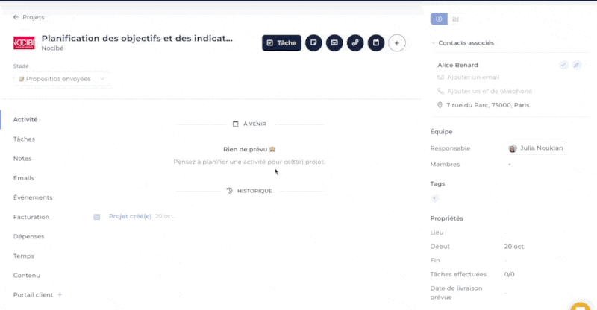The height and width of the screenshot is (310, 597).
Task: Go back to Projets
Action: [x=28, y=17]
